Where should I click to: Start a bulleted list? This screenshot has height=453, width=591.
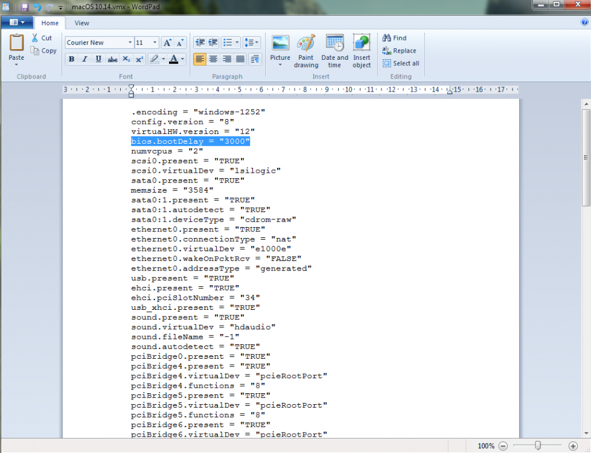click(227, 43)
